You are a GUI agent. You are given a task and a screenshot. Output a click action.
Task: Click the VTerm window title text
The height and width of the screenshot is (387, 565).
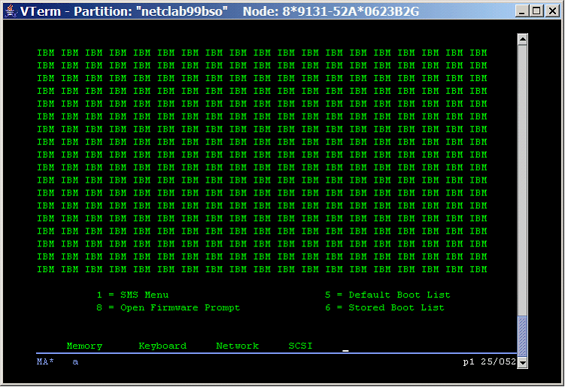220,11
